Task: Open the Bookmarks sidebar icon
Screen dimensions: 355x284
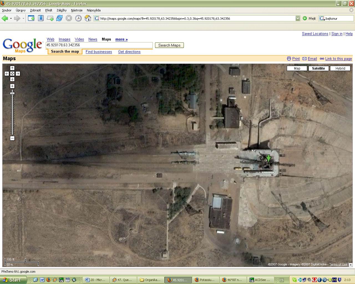Action: tap(41, 18)
